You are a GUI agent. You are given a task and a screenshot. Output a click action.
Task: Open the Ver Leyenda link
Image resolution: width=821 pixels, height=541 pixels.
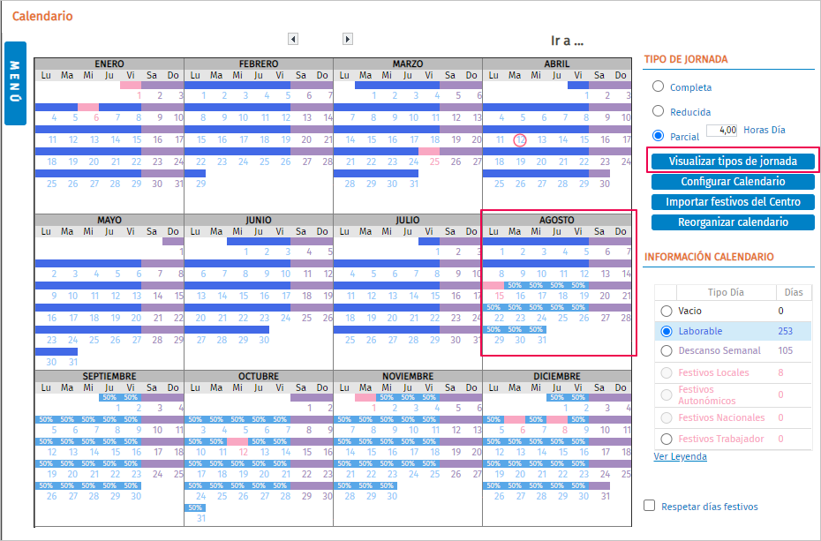click(680, 456)
